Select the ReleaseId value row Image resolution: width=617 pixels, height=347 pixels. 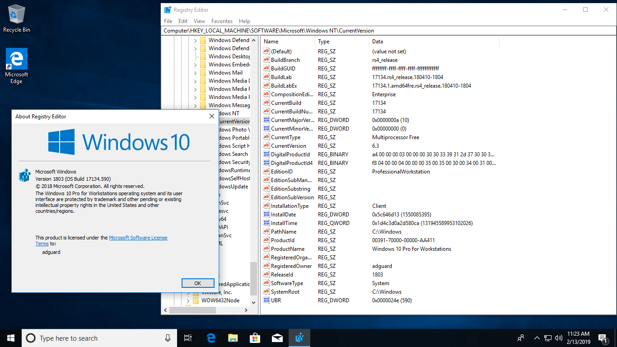pos(379,275)
